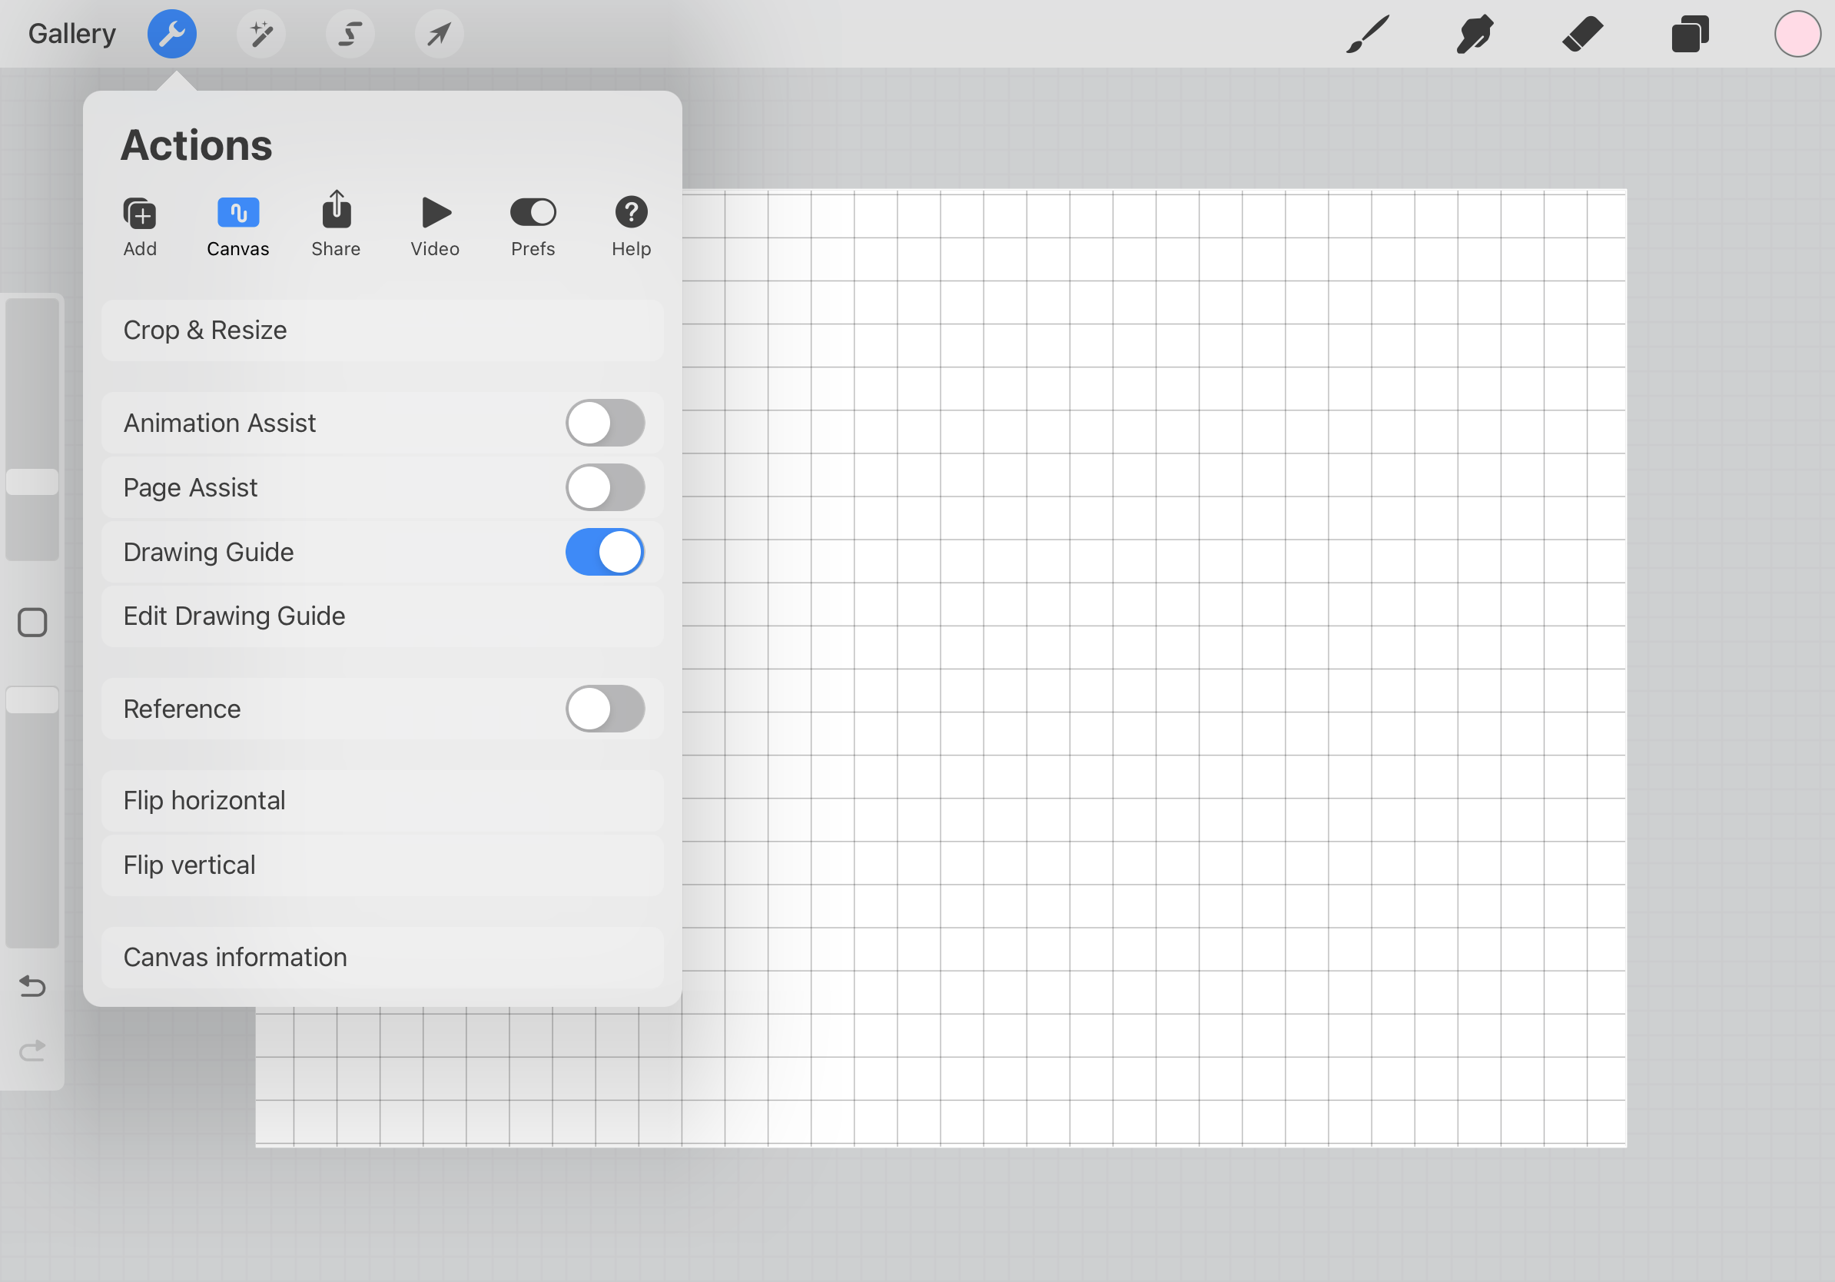Open the Prefs tab in Actions
Viewport: 1835px width, 1282px height.
(x=533, y=224)
